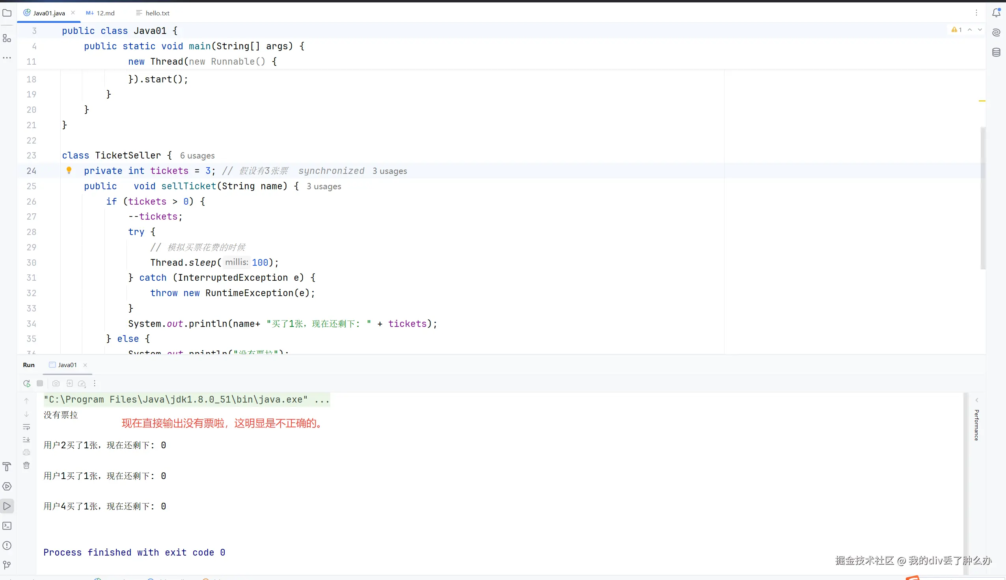The image size is (1006, 580).
Task: Open the Structure tool window icon
Action: click(7, 38)
